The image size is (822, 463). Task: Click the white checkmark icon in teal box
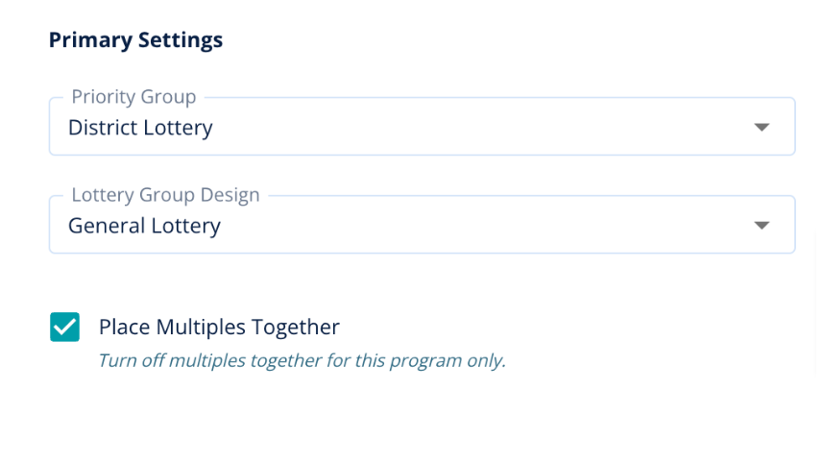pos(65,327)
